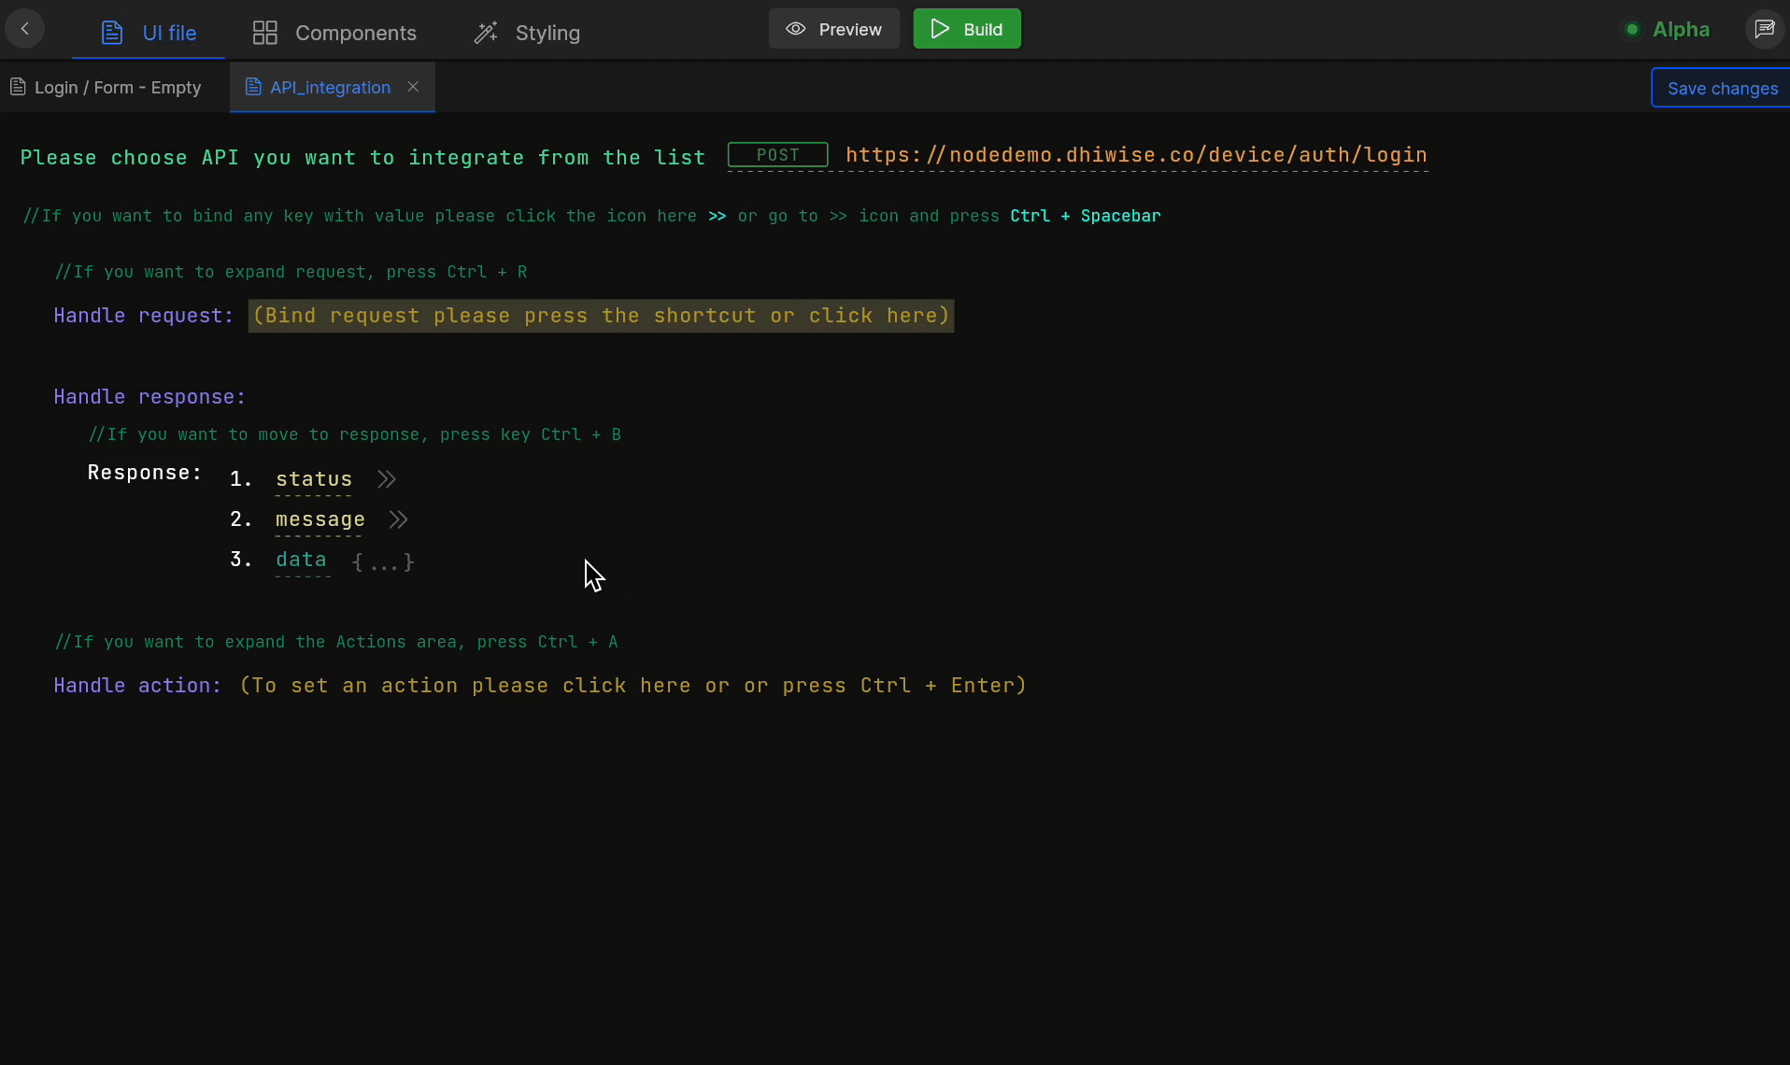
Task: Click the back navigation arrow icon
Action: 25,29
